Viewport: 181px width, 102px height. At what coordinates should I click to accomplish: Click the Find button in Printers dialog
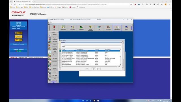pos(87,69)
